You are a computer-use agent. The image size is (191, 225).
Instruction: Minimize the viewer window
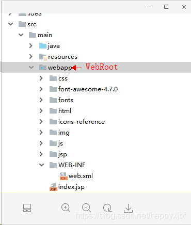coord(149,7)
